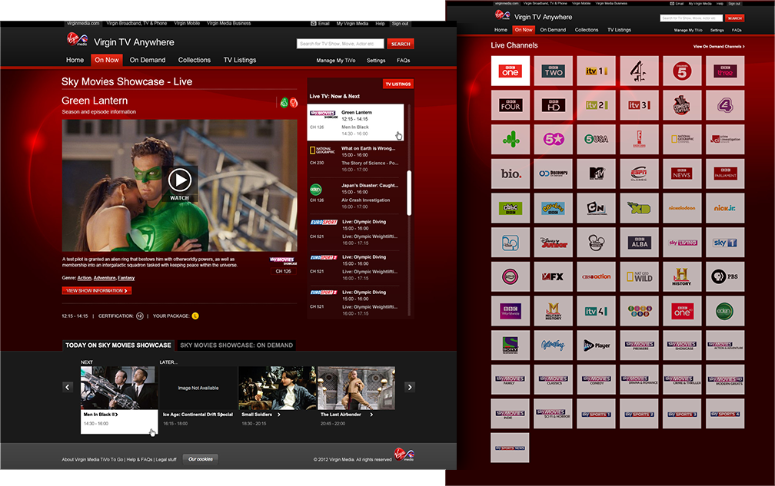Select Japan's Disaster row in Now & Next
The height and width of the screenshot is (486, 775).
(x=356, y=196)
